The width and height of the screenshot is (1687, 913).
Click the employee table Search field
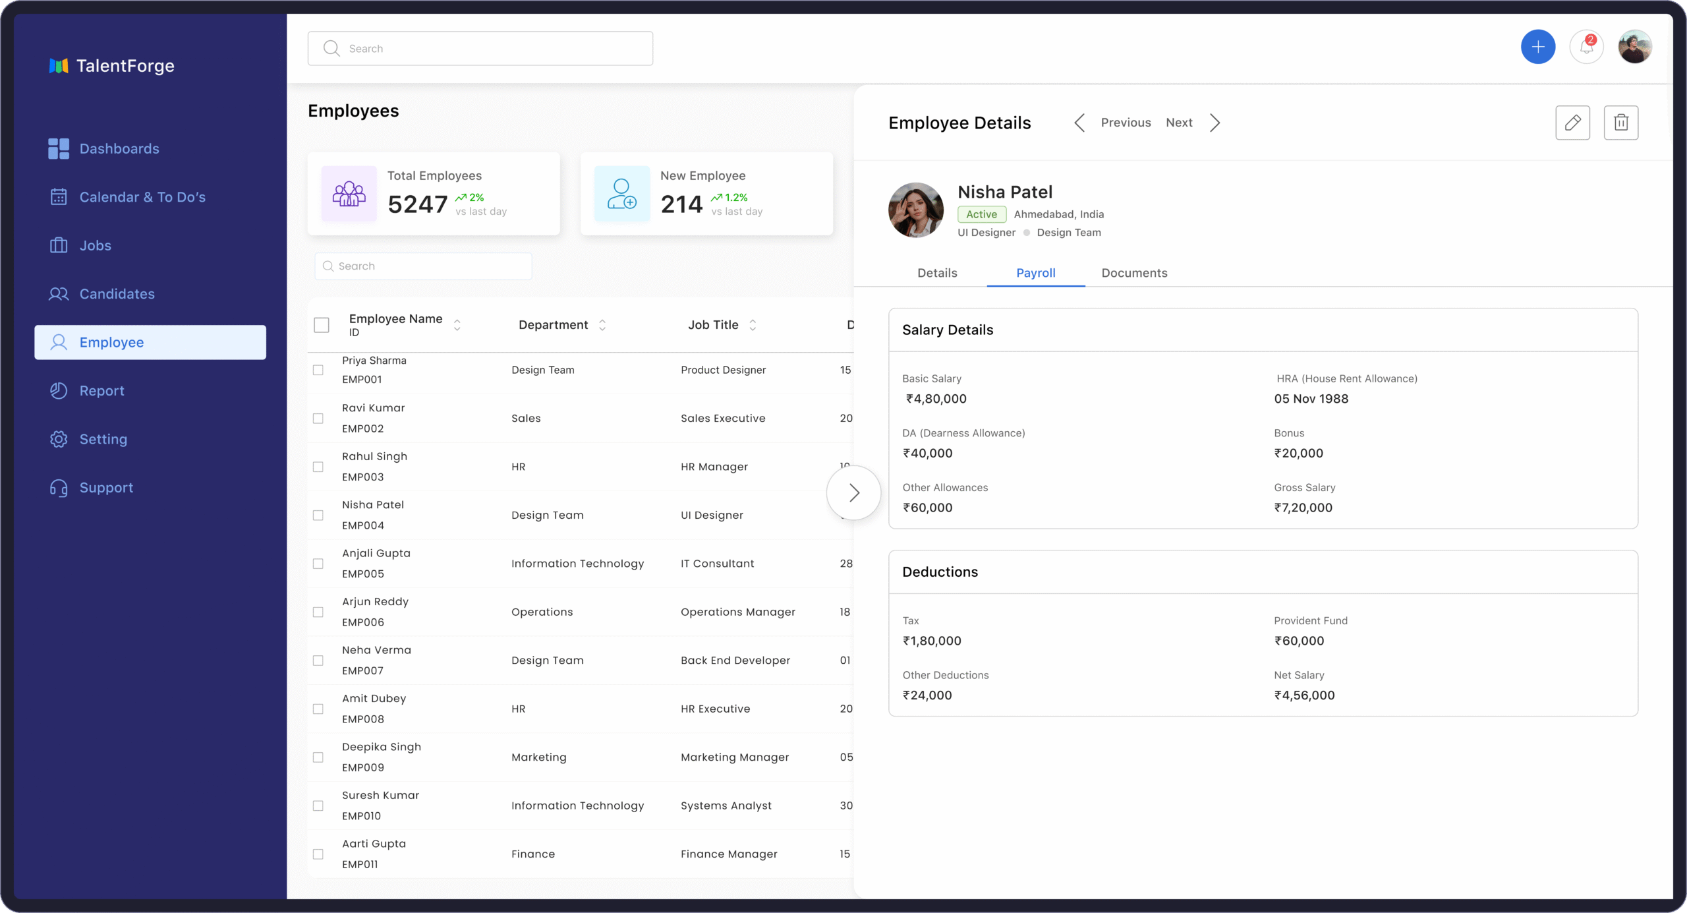point(423,266)
